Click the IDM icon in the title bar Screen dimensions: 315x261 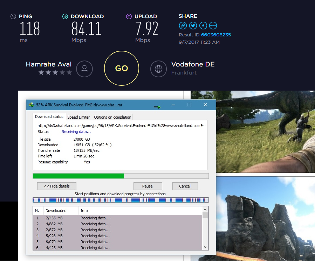click(31, 105)
